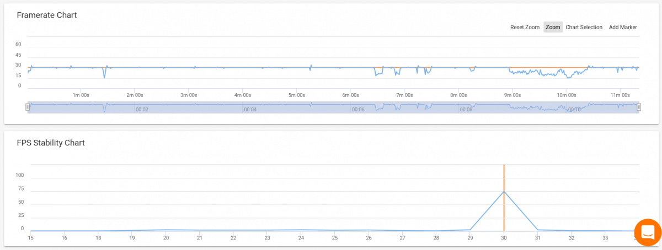Click the 00:06 mark in range navigator
662x250 pixels.
[358, 110]
